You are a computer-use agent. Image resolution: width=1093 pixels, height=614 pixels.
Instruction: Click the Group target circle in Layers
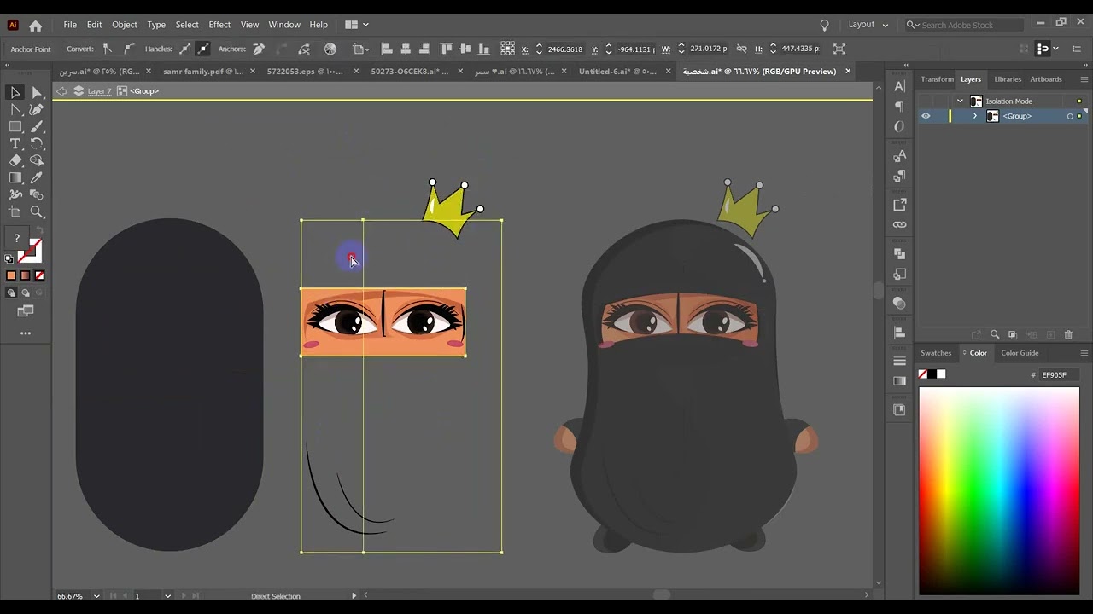(1070, 116)
